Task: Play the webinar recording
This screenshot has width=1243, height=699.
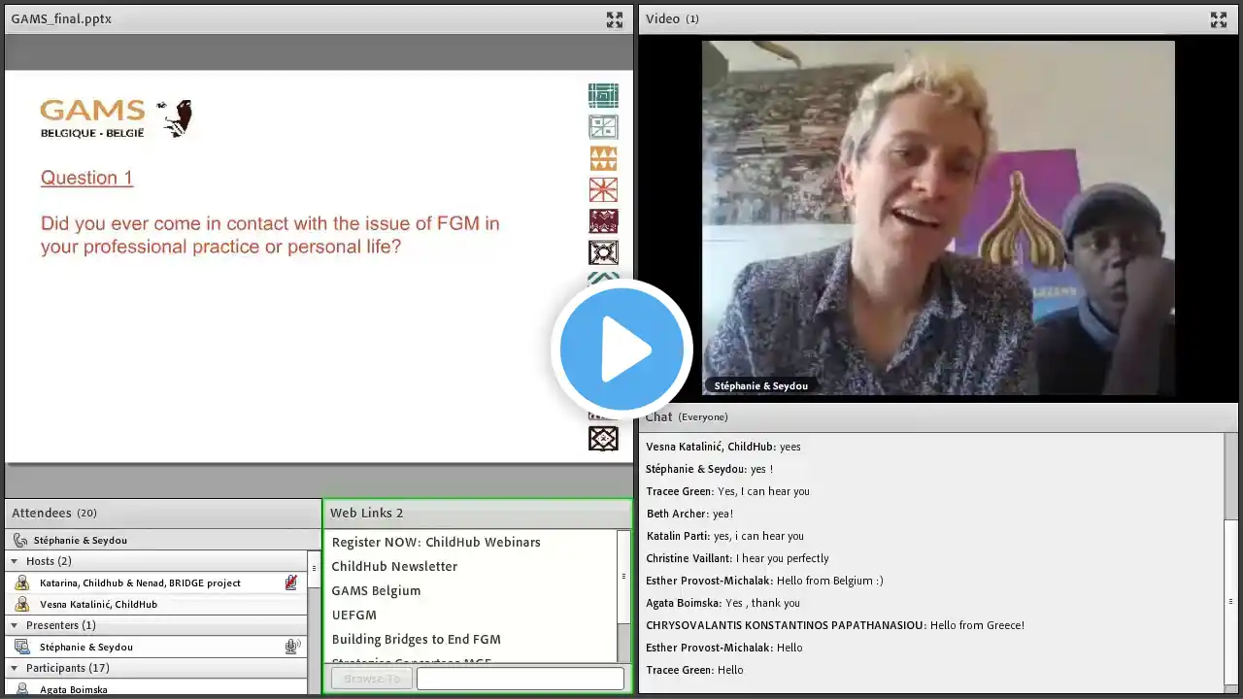Action: 621,349
